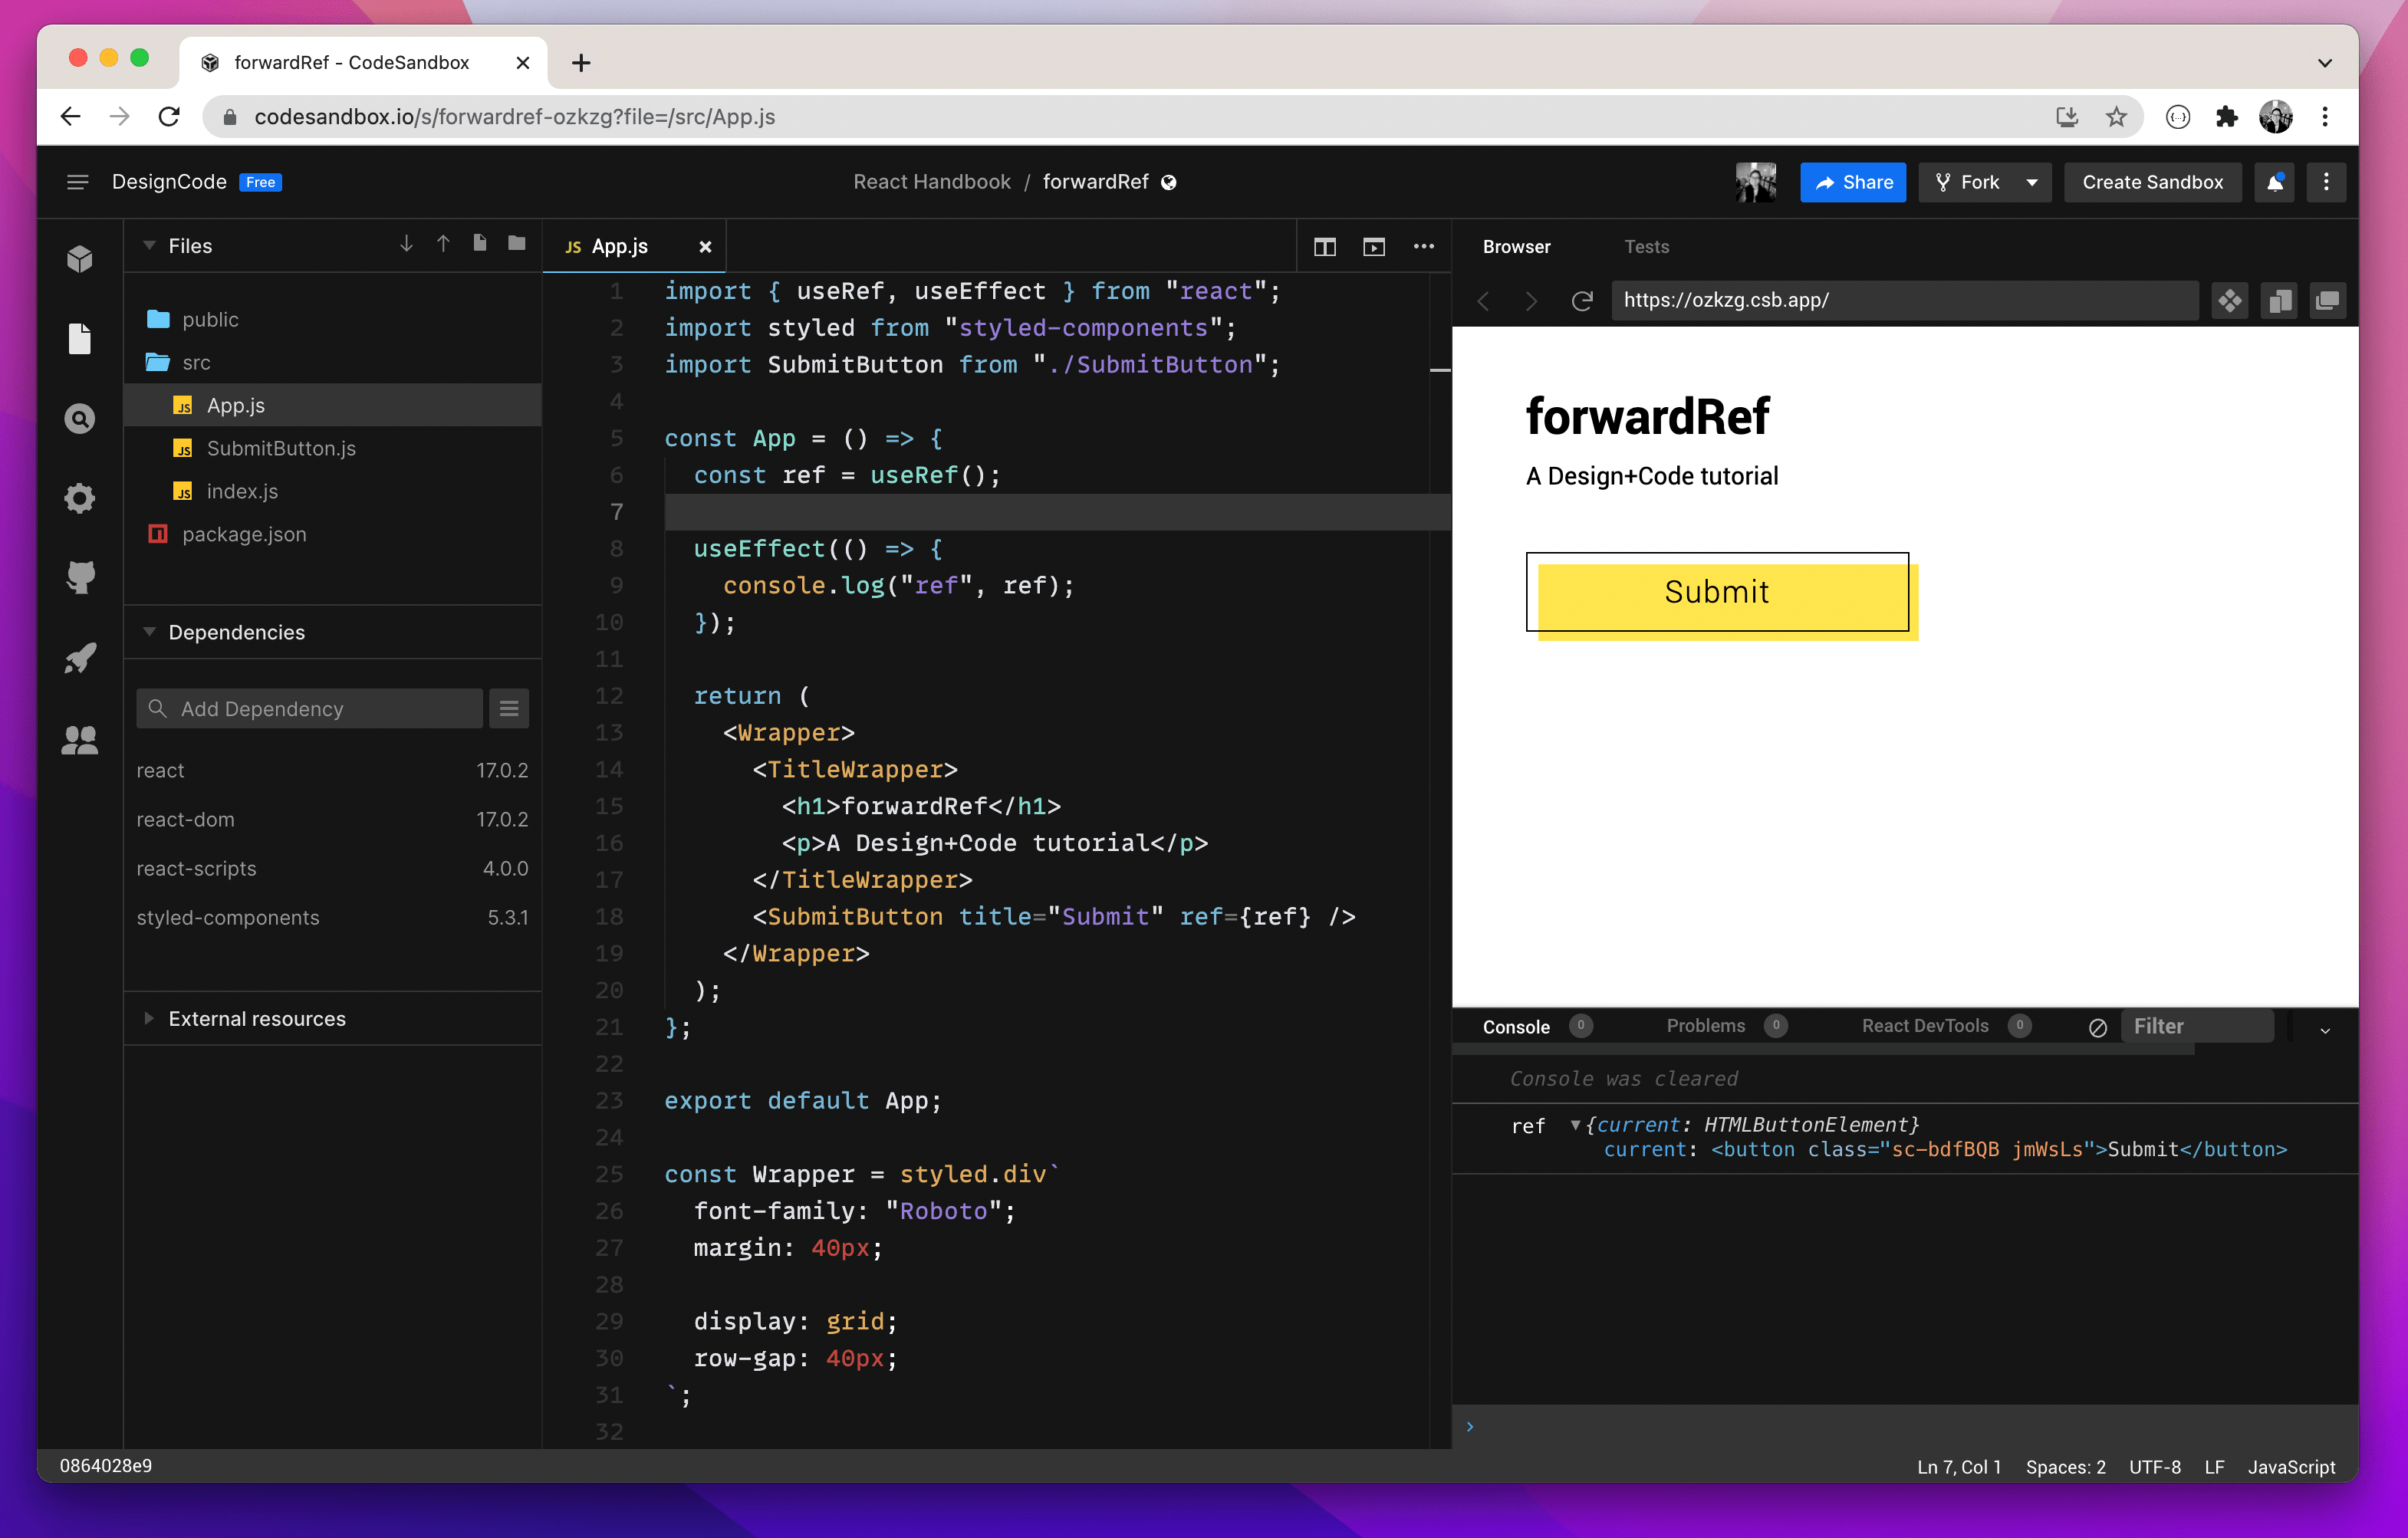Click the clear console icon

click(x=2098, y=1027)
